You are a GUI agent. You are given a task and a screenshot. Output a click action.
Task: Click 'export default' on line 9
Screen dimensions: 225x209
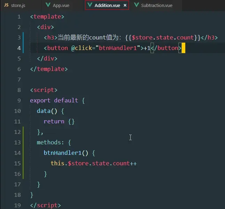54,100
